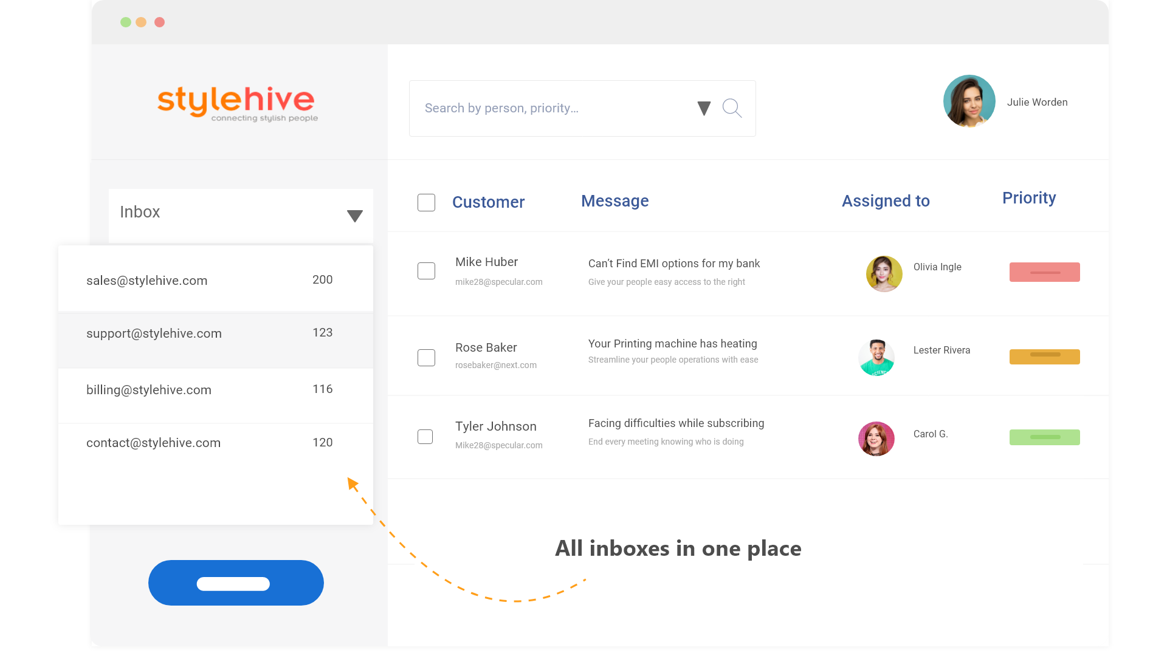Screen dimensions: 1167x656
Task: Click the orange priority badge on Rose Baker
Action: [1044, 355]
